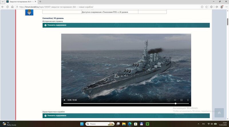Open the clock showing 23:03 13.03.2026
This screenshot has width=229, height=127.
click(223, 124)
